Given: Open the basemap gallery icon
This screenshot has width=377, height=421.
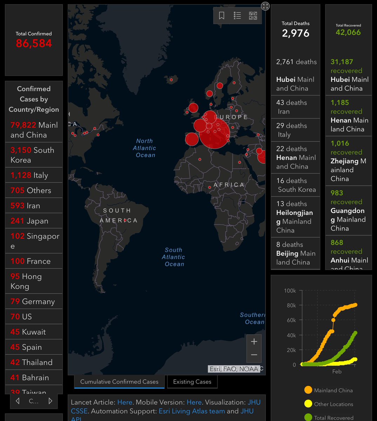Looking at the screenshot, I should point(253,15).
